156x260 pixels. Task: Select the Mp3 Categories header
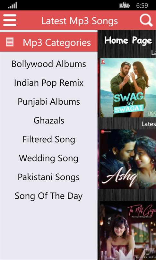click(x=49, y=42)
